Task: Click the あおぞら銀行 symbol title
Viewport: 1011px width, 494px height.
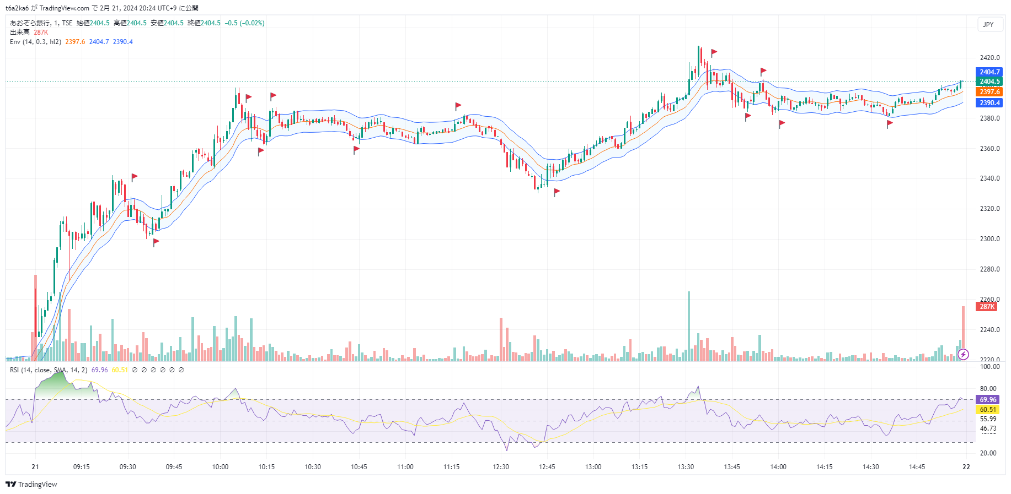Action: (30, 23)
